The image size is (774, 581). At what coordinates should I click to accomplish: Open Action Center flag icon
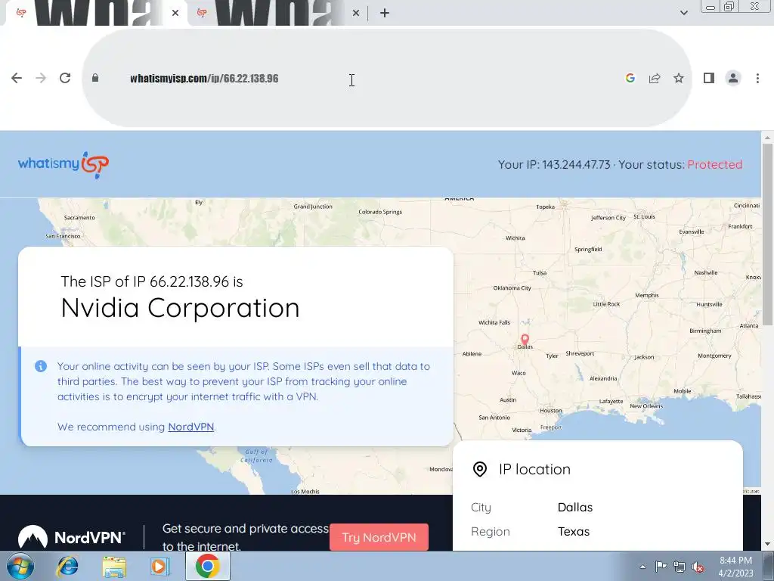coord(661,567)
